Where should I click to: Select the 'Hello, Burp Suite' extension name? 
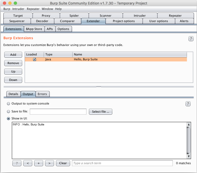pyautogui.click(x=86, y=59)
